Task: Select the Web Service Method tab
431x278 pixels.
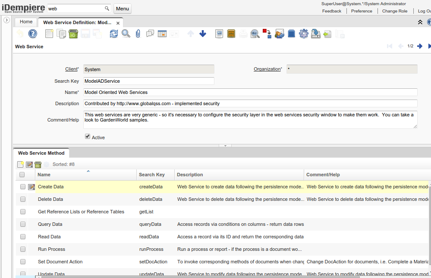Action: pos(41,153)
